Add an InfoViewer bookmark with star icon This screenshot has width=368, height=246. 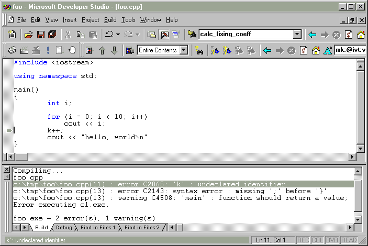227,50
